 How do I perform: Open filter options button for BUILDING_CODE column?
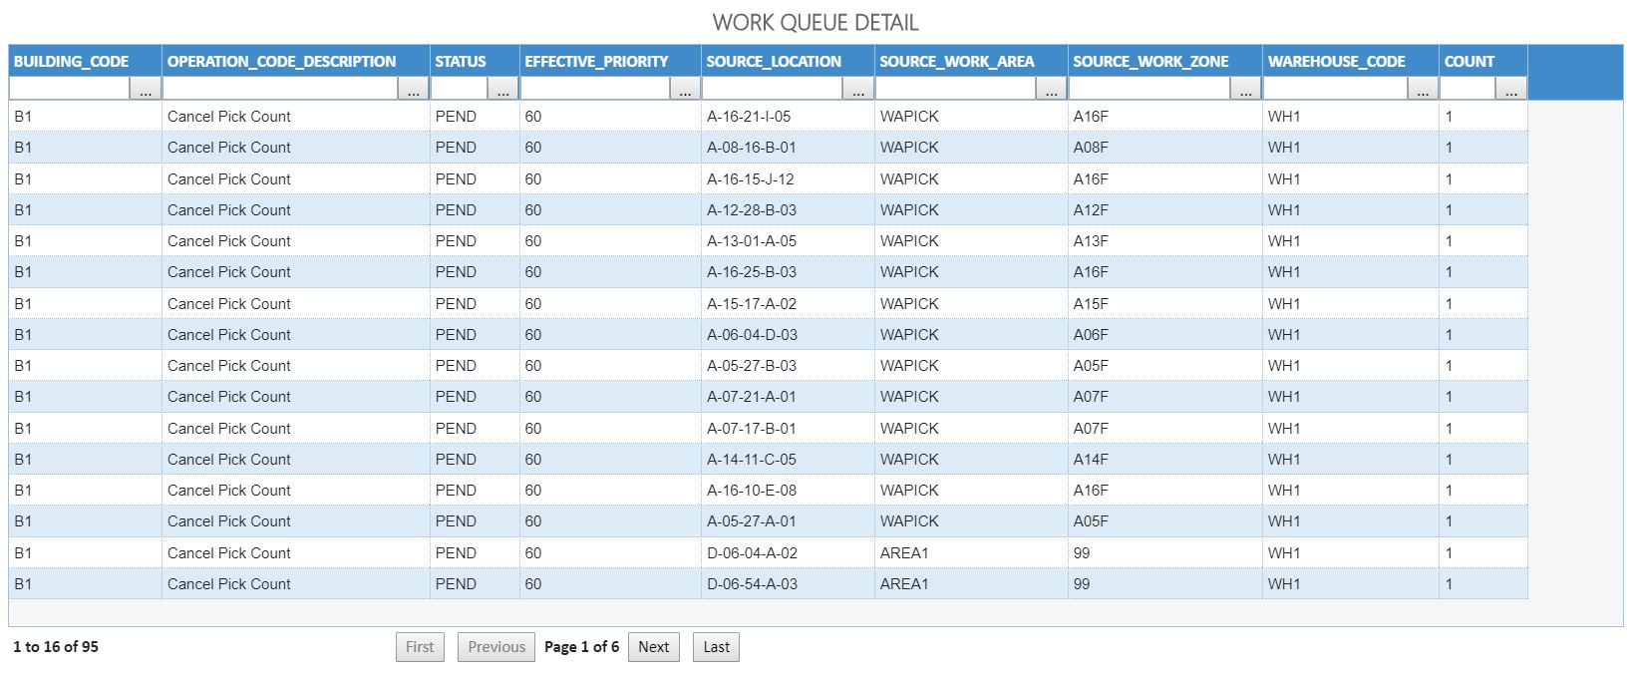146,90
